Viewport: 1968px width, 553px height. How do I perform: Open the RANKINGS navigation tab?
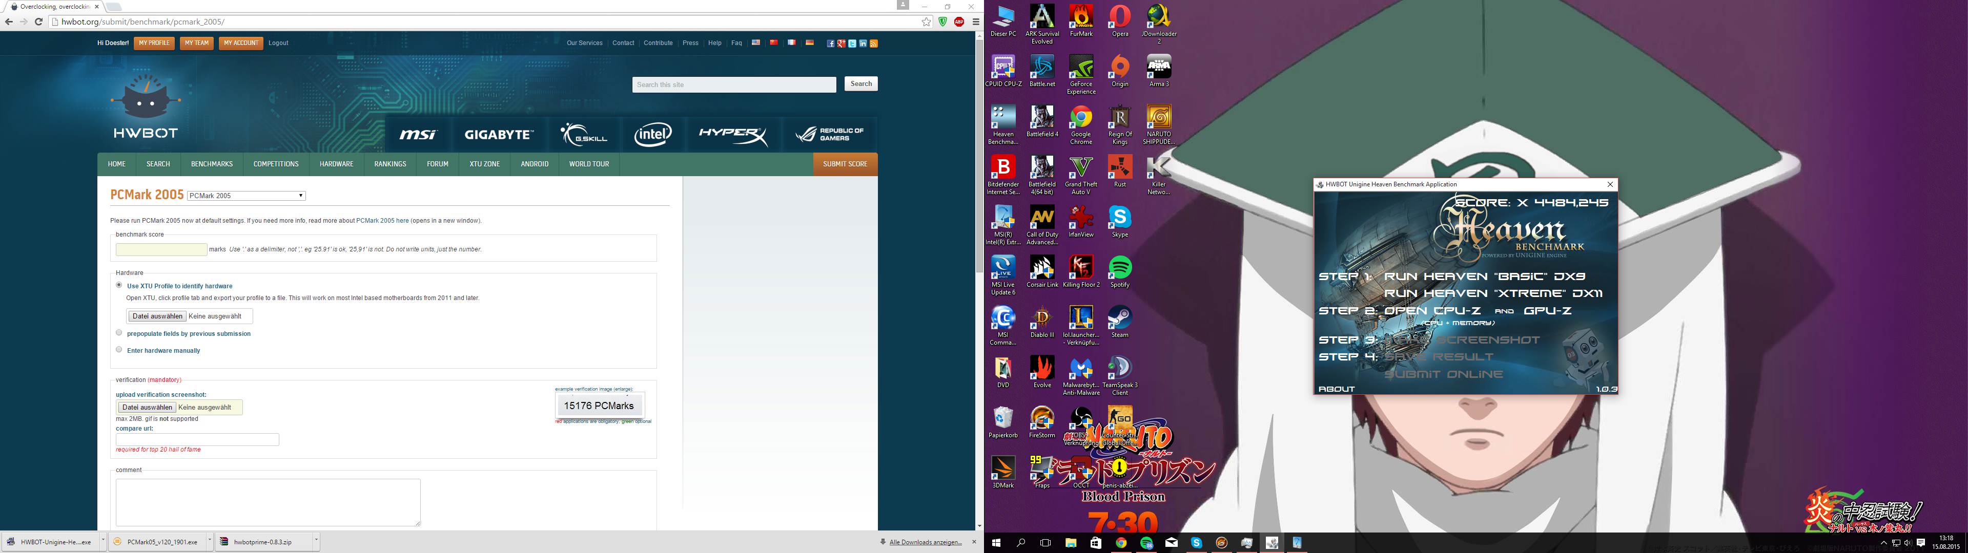click(x=391, y=164)
